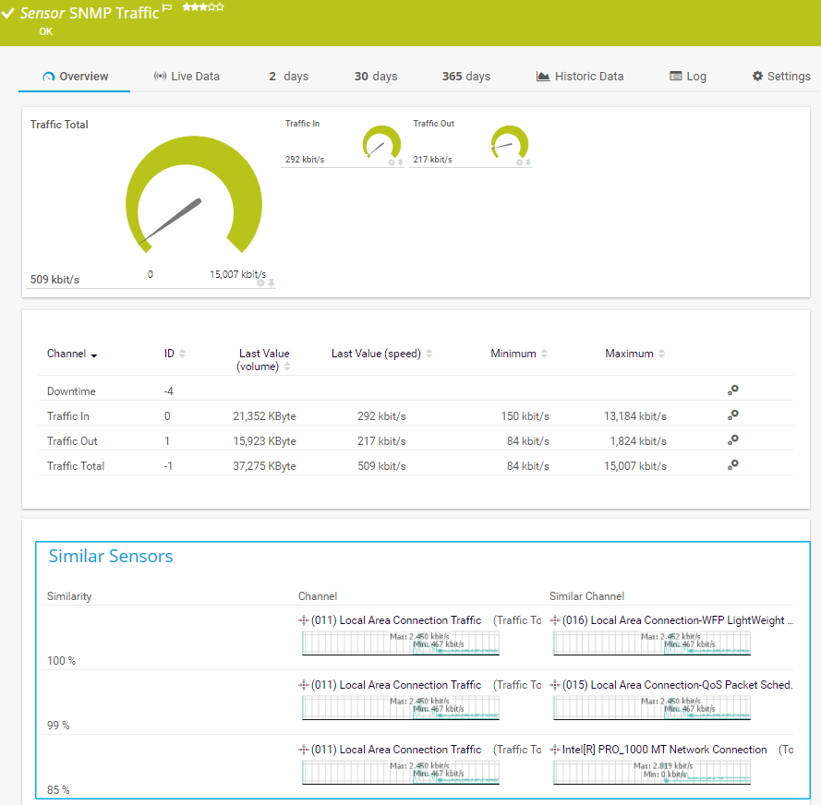Click the pin icon under Traffic Out gauge
The width and height of the screenshot is (821, 805).
pos(529,162)
